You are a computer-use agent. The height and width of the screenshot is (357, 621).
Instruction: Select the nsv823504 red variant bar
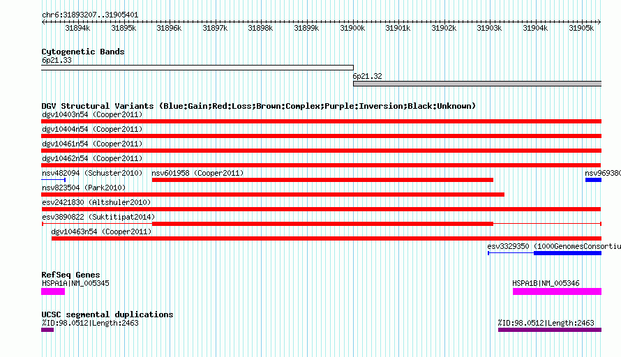[x=273, y=195]
